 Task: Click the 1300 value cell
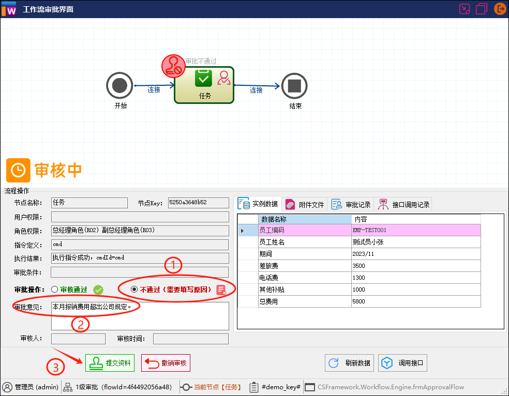tap(416, 278)
